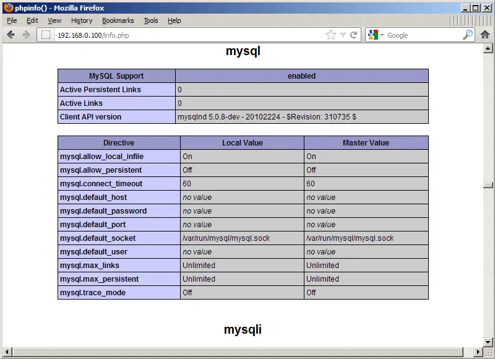Open the History menu
Screen dimensions: 495x359
pyautogui.click(x=82, y=20)
